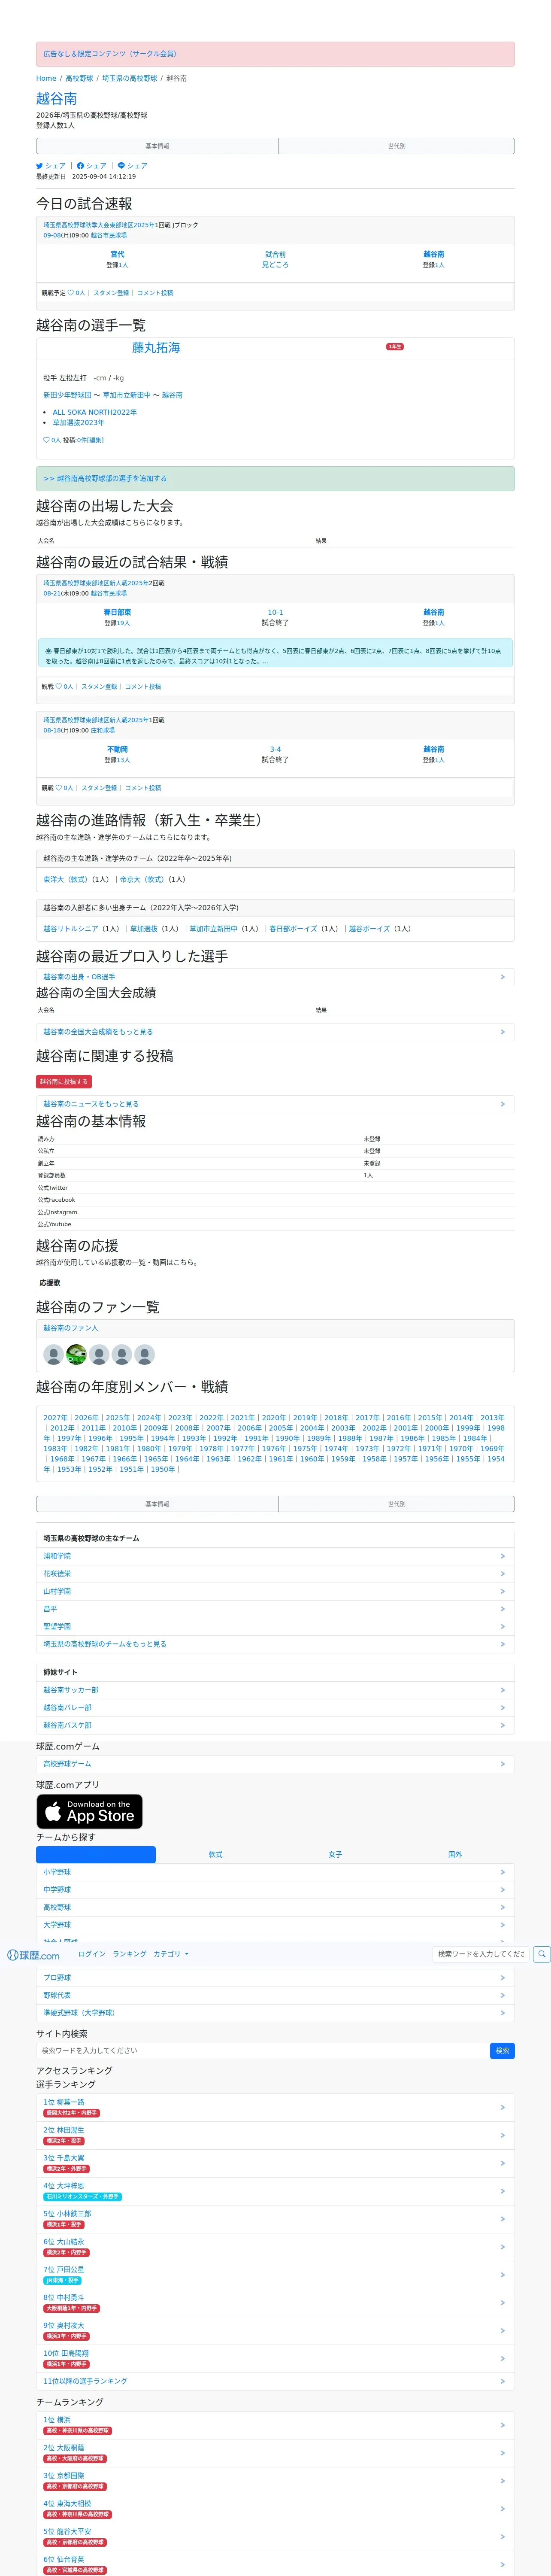Viewport: 551px width, 2576px height.
Task: Open the スタメン登録 link in today's match
Action: pyautogui.click(x=111, y=293)
